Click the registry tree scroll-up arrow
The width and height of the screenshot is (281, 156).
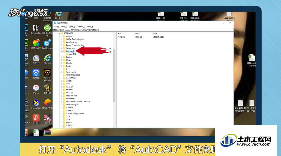pos(114,33)
